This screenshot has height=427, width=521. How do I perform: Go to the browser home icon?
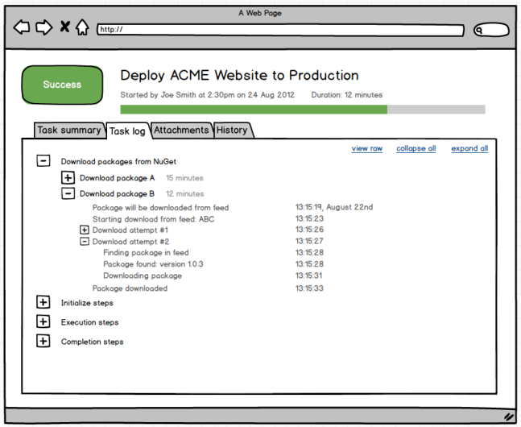[x=82, y=28]
